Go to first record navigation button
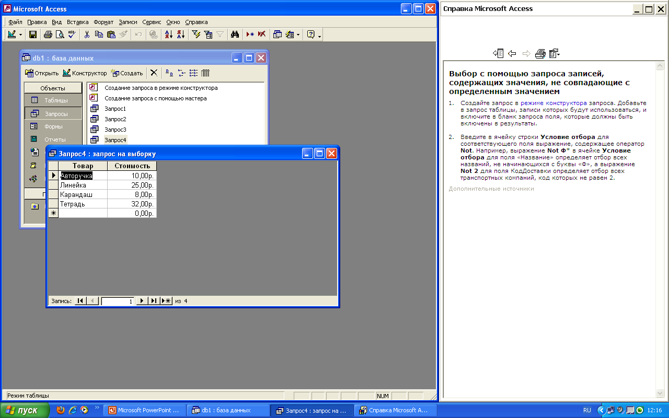 pyautogui.click(x=80, y=301)
